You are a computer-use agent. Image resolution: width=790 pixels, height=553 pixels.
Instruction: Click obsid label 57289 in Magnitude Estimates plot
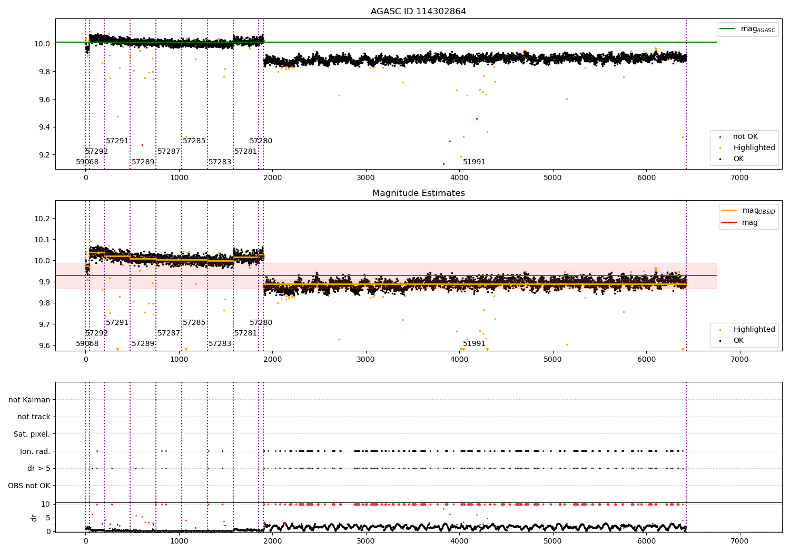pyautogui.click(x=143, y=344)
